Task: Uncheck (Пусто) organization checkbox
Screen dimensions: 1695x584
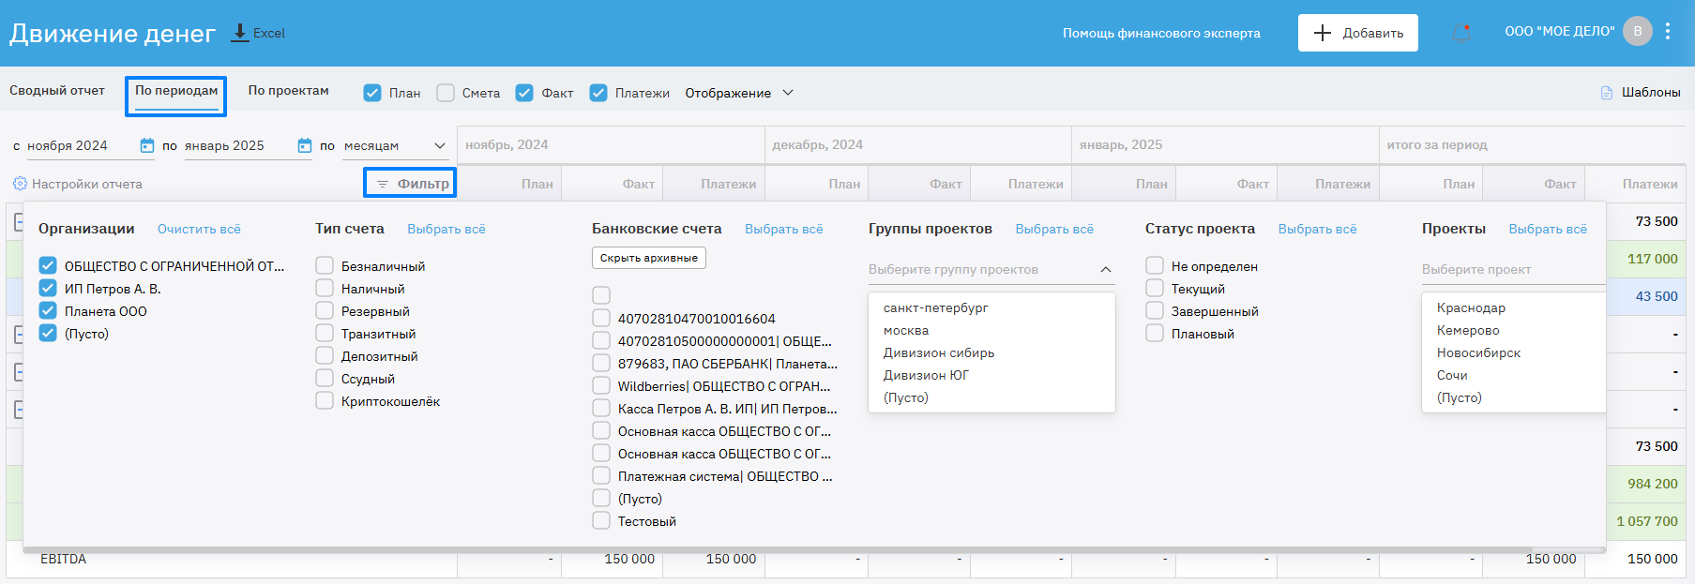Action: coord(48,333)
